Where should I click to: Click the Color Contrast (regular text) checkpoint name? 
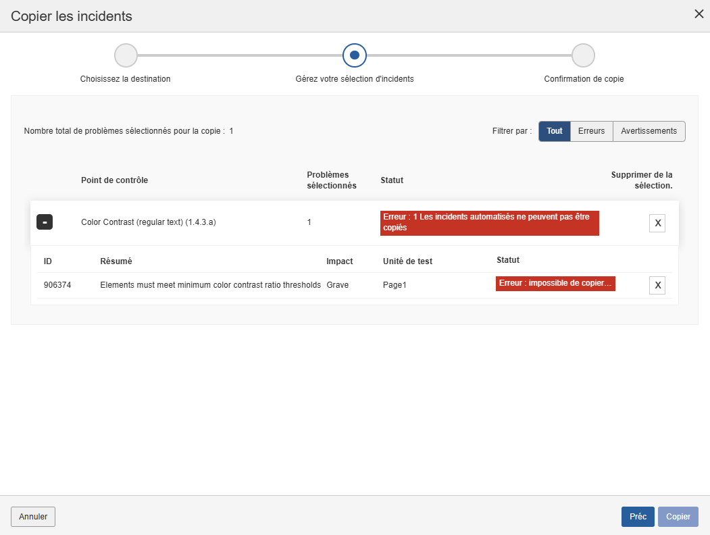point(148,222)
